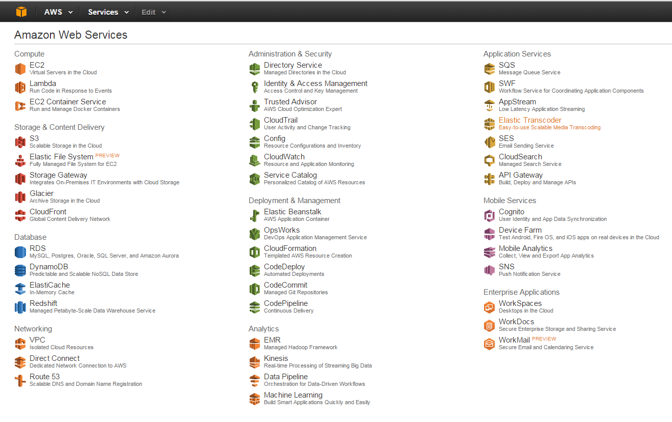Open the SES service link
This screenshot has height=422, width=672.
506,138
